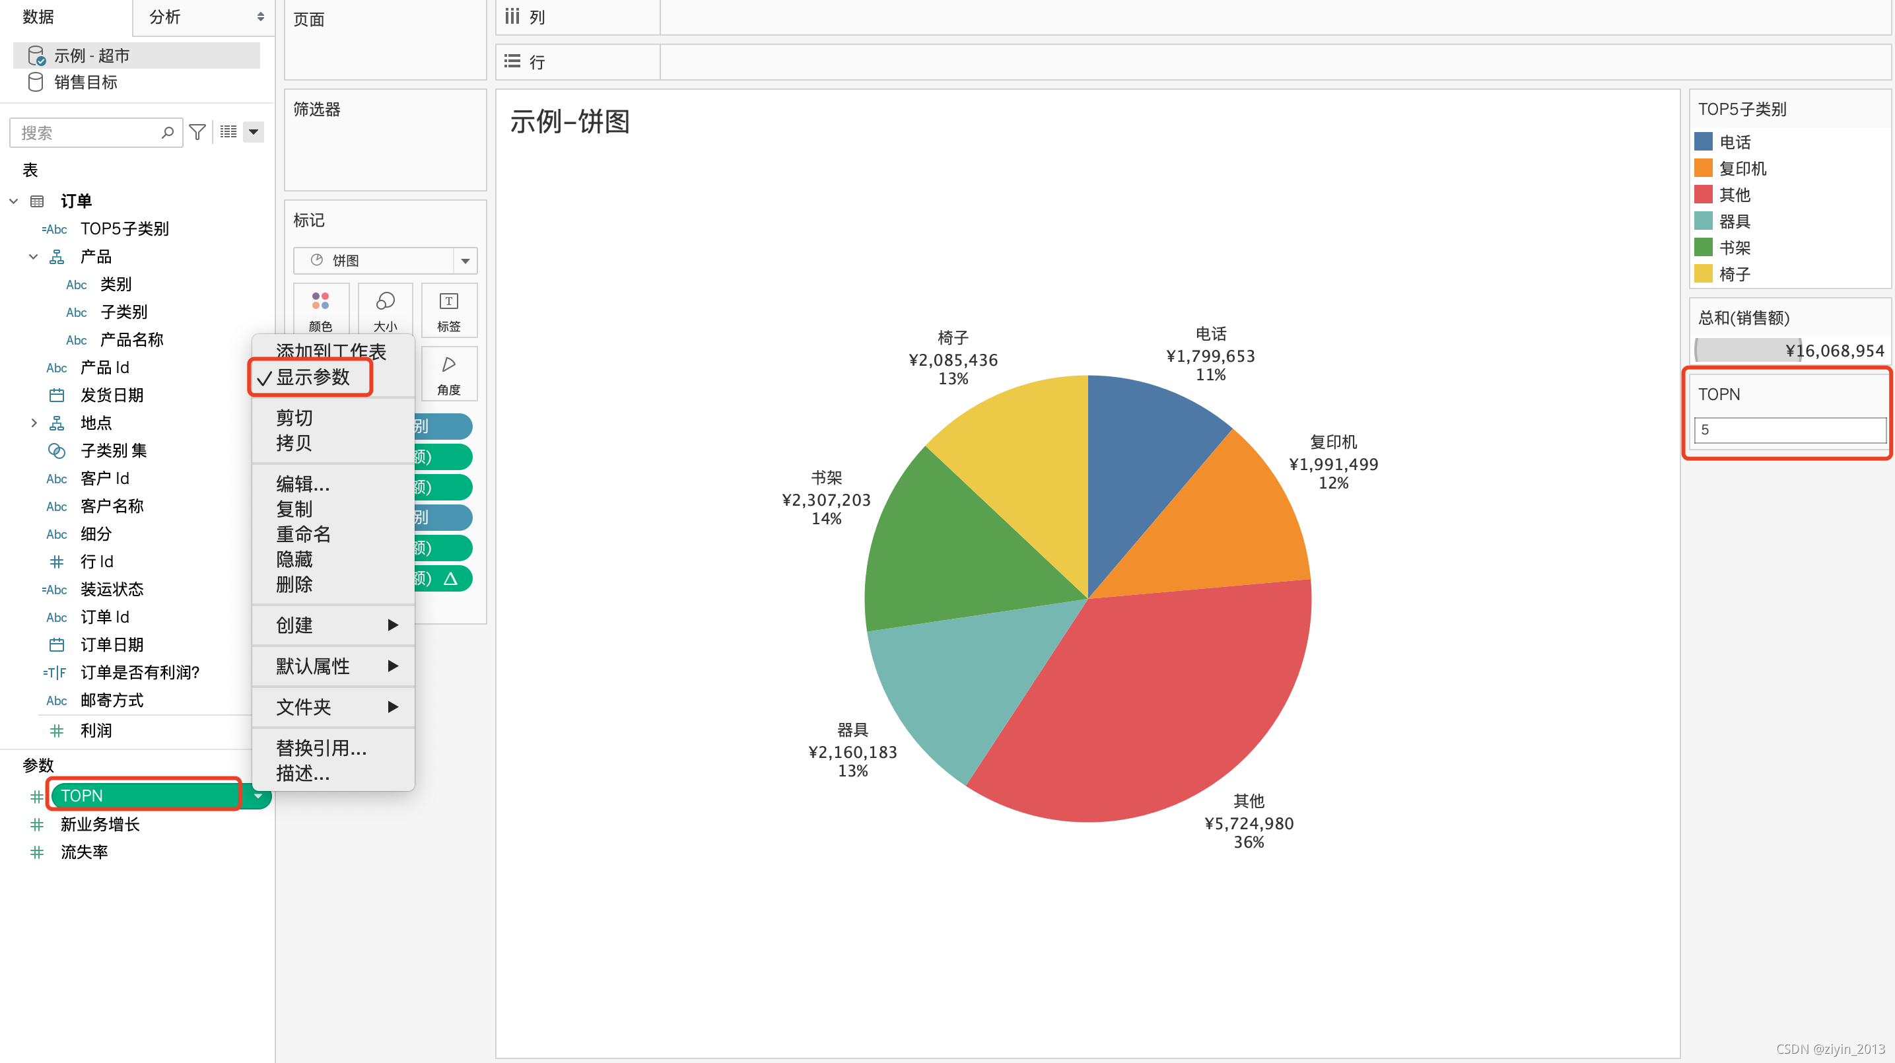This screenshot has height=1063, width=1895.
Task: Expand the 地点 hierarchy
Action: pyautogui.click(x=34, y=423)
